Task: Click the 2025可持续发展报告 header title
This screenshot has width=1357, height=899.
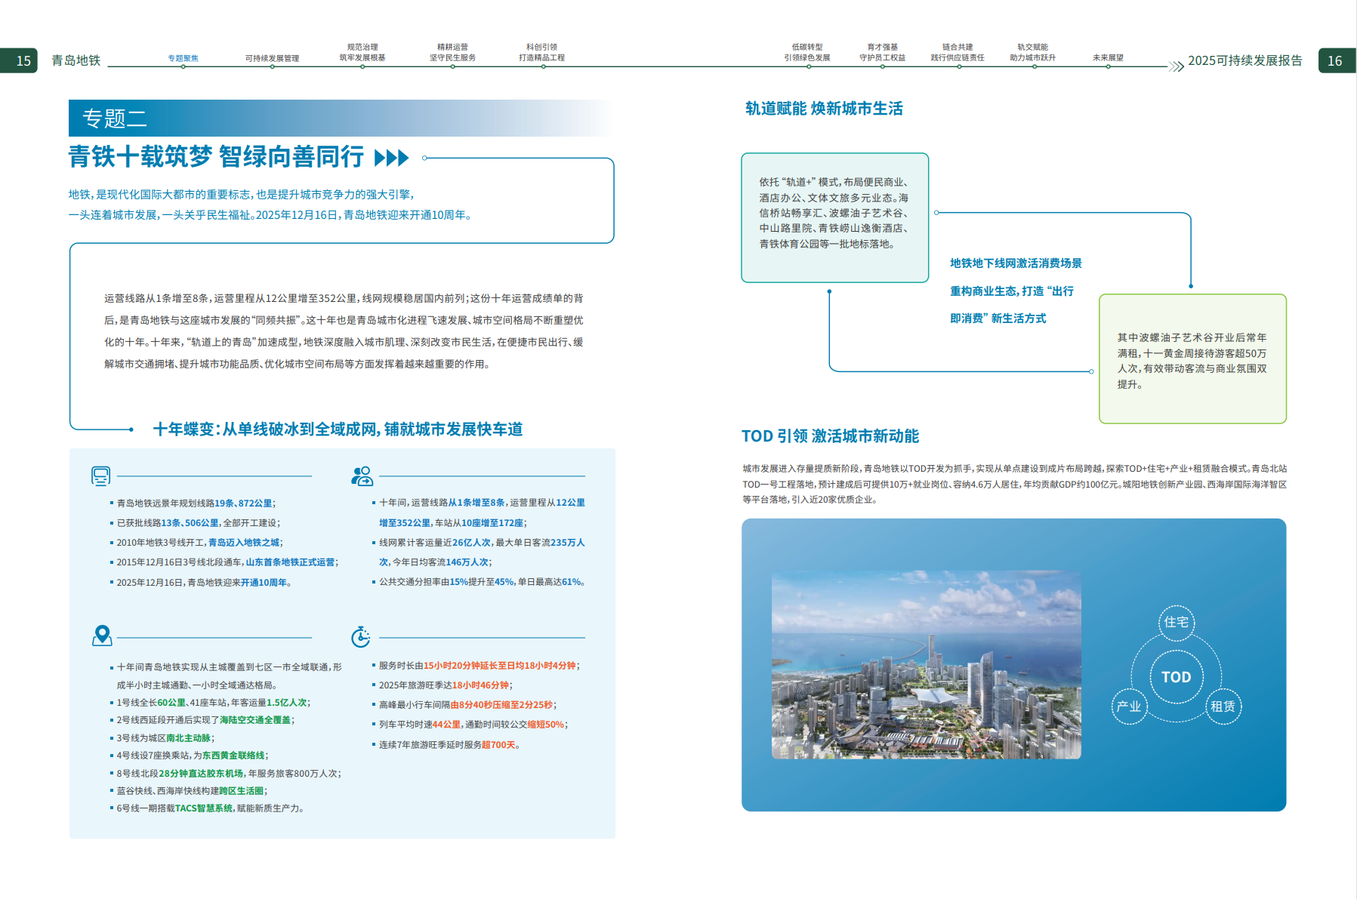Action: pos(1245,60)
